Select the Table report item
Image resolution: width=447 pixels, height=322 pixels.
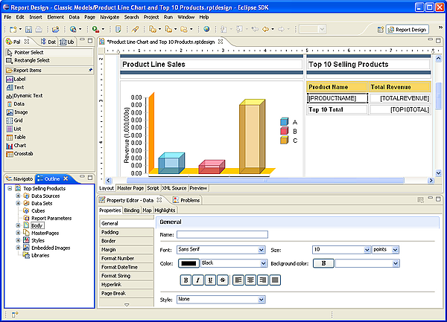16,137
